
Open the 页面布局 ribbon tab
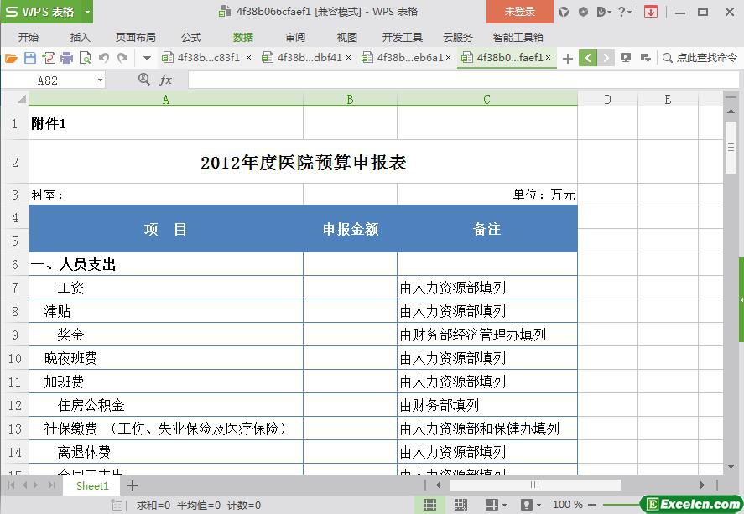[x=135, y=38]
